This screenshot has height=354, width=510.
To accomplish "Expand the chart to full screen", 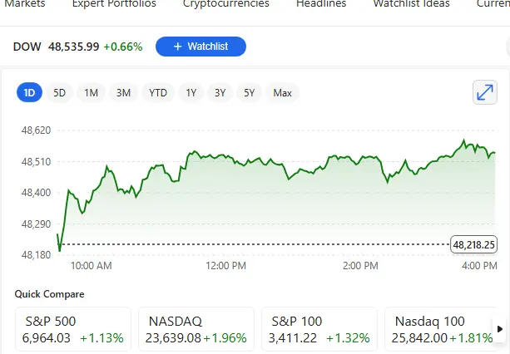I will pos(484,93).
